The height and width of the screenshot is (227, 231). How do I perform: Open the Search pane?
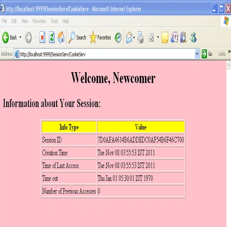77,37
